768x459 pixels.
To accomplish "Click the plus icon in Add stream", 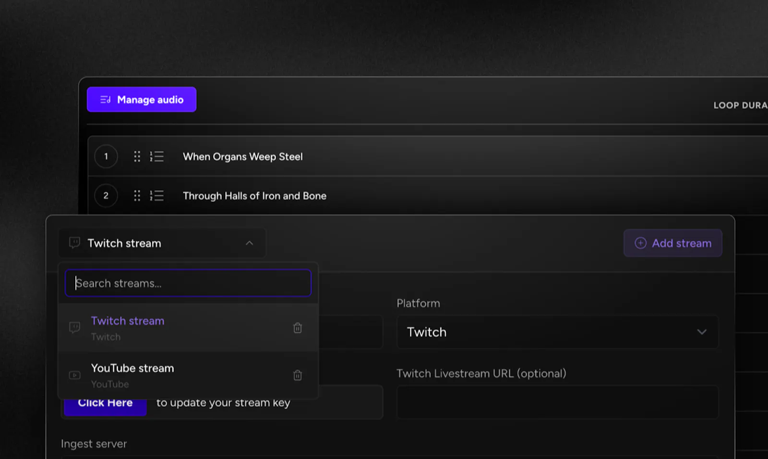I will (640, 243).
